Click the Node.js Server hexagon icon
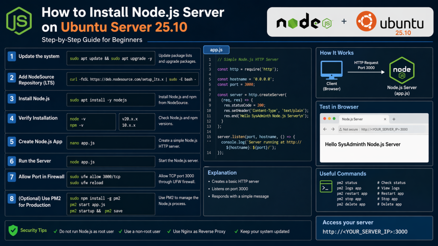Image resolution: width=438 pixels, height=246 pixels. point(402,70)
